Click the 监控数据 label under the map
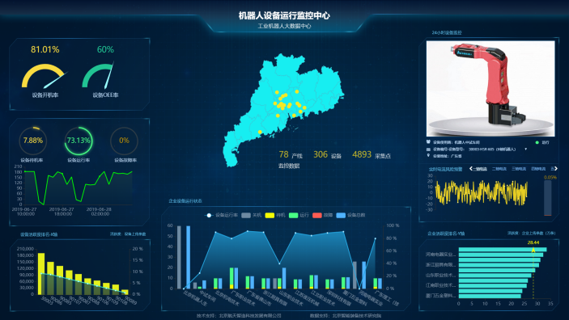 tap(289, 166)
